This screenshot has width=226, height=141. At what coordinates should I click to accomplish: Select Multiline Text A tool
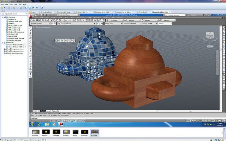click(x=31, y=74)
